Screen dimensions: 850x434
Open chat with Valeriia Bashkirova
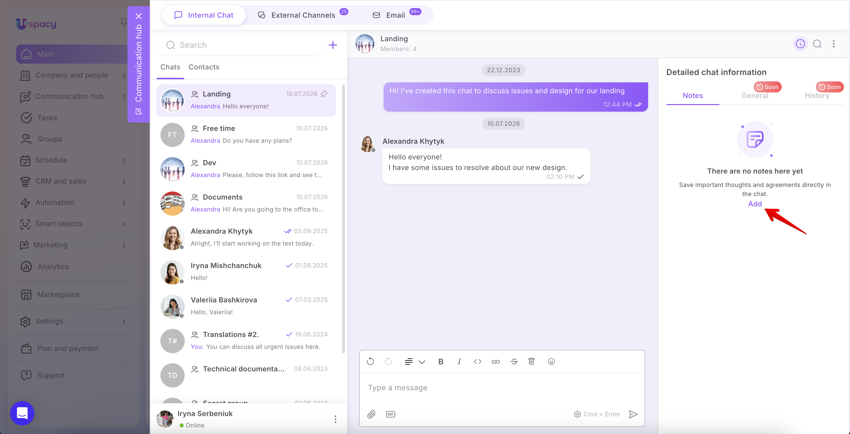coord(246,306)
